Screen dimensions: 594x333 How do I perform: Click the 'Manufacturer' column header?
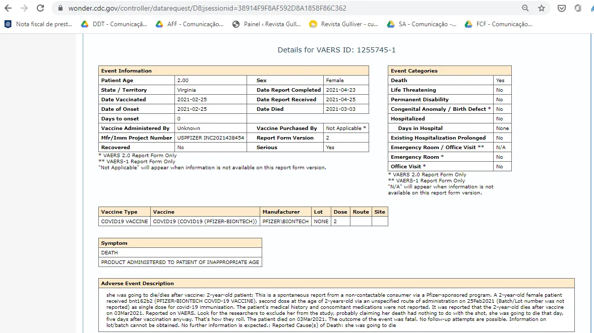pyautogui.click(x=285, y=212)
